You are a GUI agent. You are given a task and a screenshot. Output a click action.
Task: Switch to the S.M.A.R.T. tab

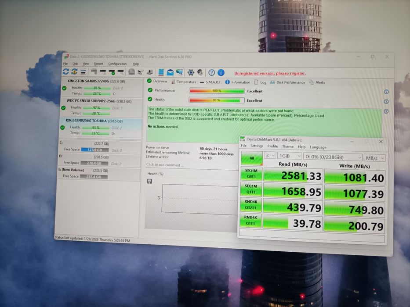[210, 82]
